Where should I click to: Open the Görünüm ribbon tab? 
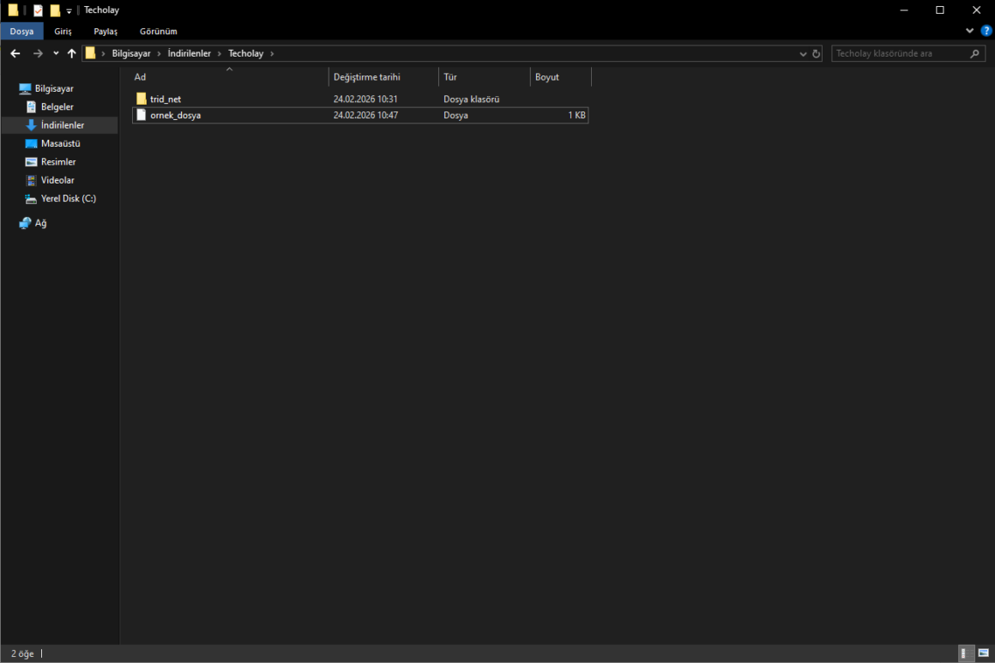click(158, 31)
